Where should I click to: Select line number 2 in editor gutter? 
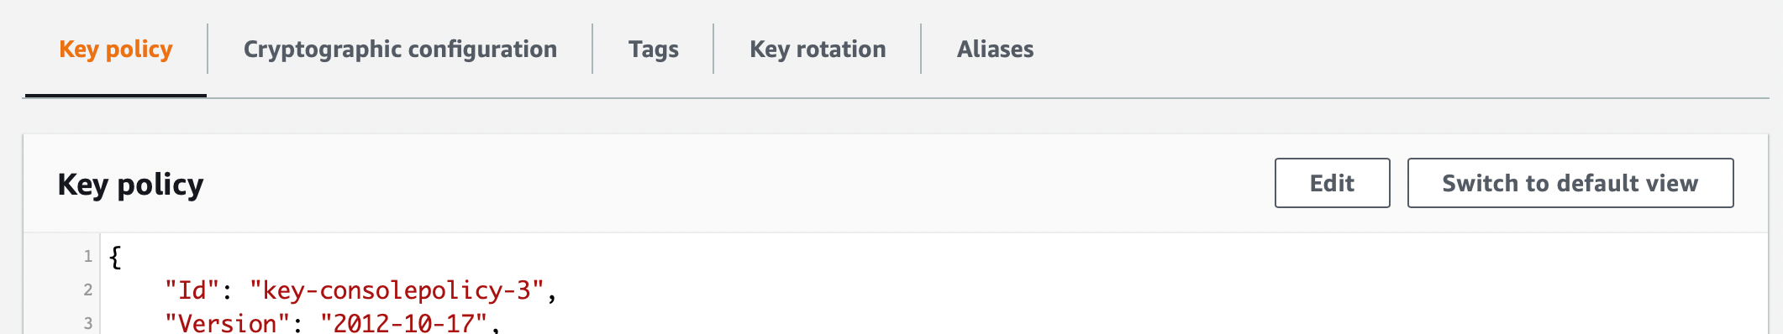(x=87, y=290)
